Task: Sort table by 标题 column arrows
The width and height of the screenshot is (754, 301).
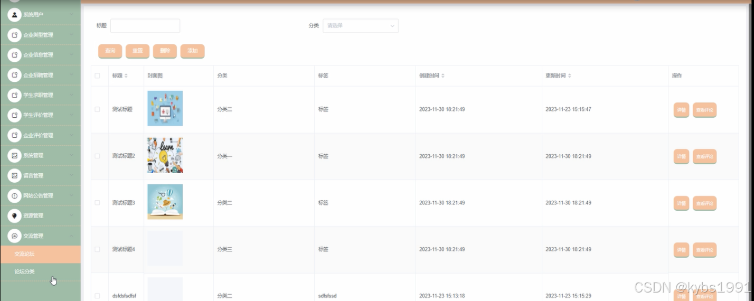Action: coord(126,76)
